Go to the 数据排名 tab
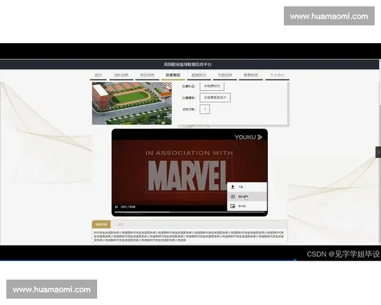Screen dimensions: 381x305 coord(199,75)
